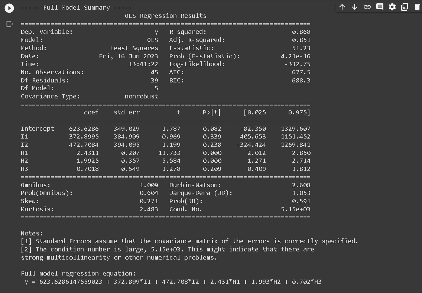
Task: Click the 'P>|t|' column header
Action: [x=212, y=112]
